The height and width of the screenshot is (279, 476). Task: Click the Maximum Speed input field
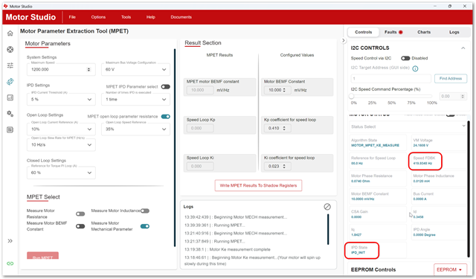click(61, 69)
